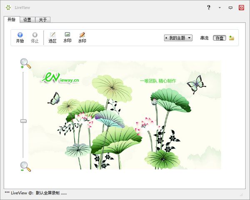Screen dimensions: 250x200
Task: Switch to the 设置 tab
Action: coord(27,20)
